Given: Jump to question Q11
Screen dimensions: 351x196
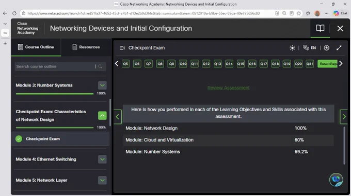Looking at the screenshot, I should (195, 64).
